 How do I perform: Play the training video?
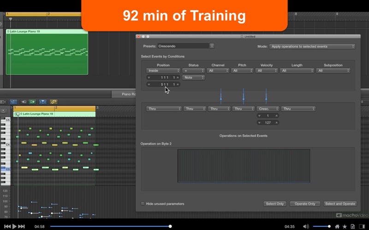(14, 226)
